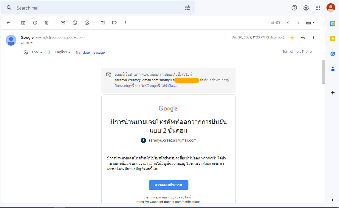Screen dimensions: 339x208
Task: Archive this email
Action: 23,23
